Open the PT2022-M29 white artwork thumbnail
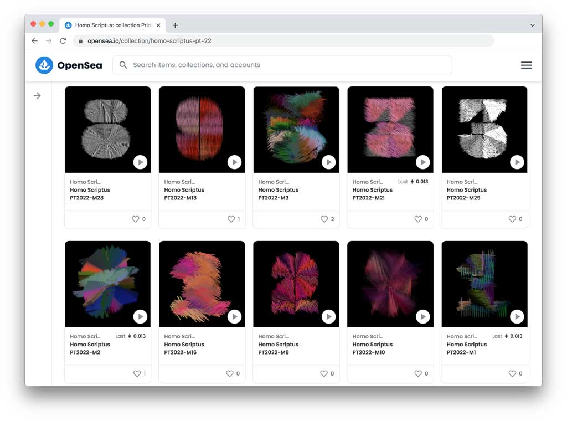 click(484, 130)
